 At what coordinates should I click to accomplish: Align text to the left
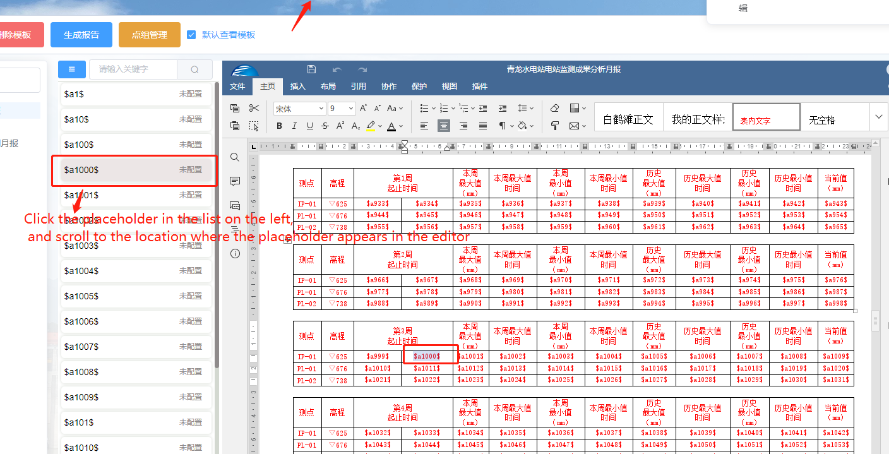pos(424,126)
